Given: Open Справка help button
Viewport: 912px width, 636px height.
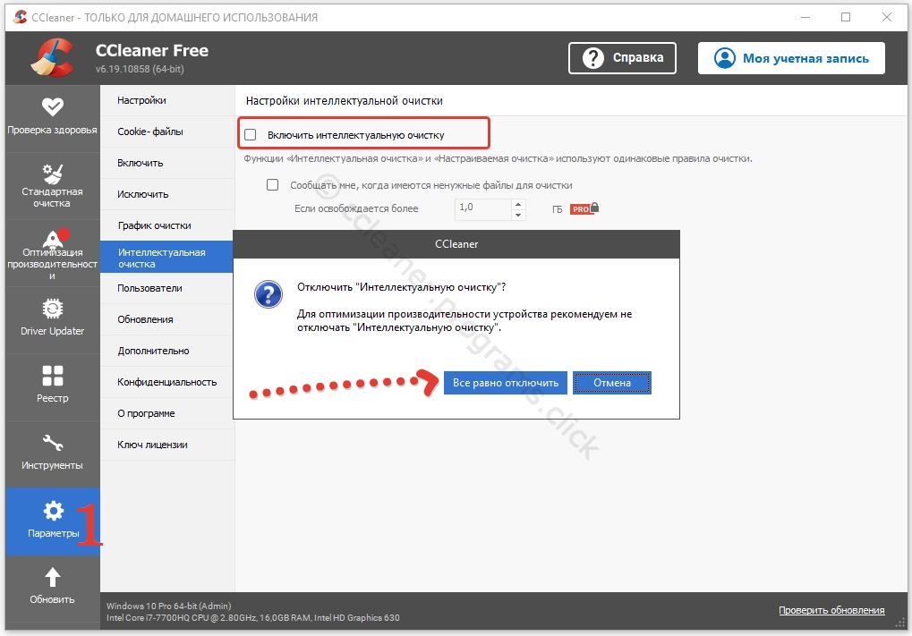Looking at the screenshot, I should pos(623,58).
